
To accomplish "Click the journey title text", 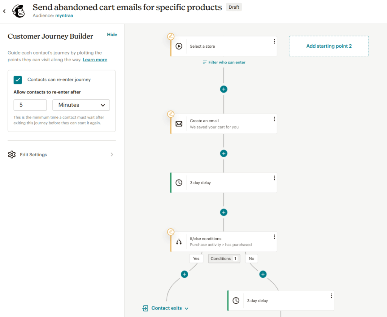I will pos(127,8).
